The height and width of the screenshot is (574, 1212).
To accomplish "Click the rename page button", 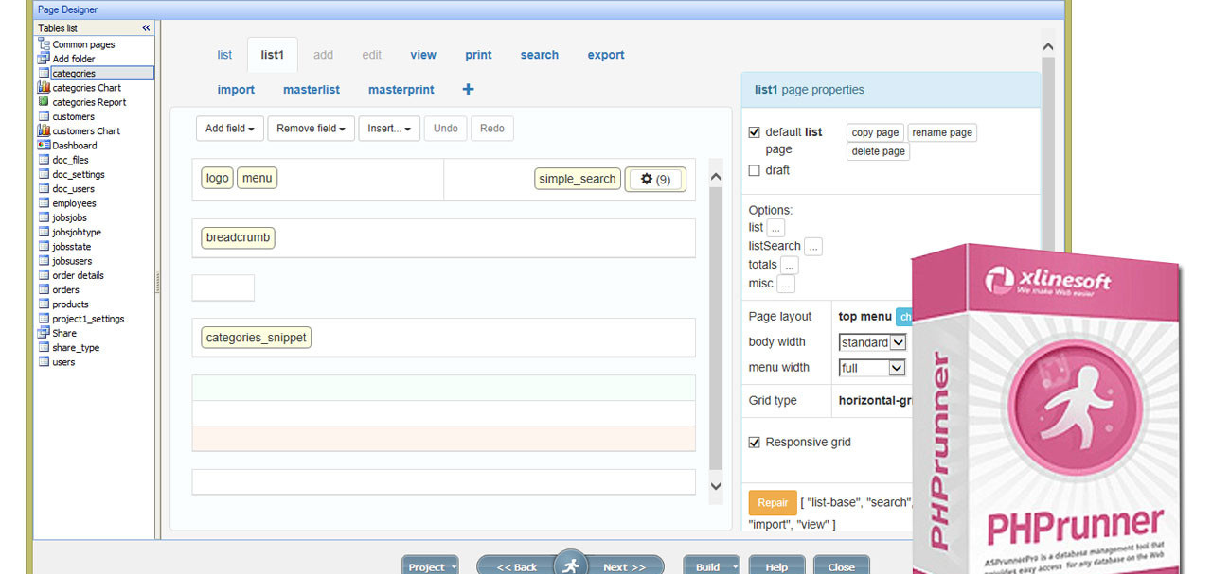I will point(941,133).
